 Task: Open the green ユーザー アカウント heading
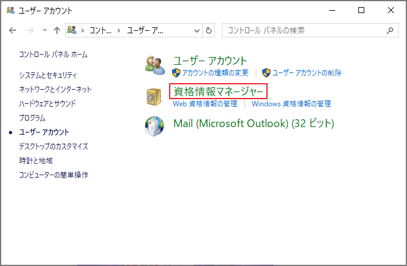[210, 61]
